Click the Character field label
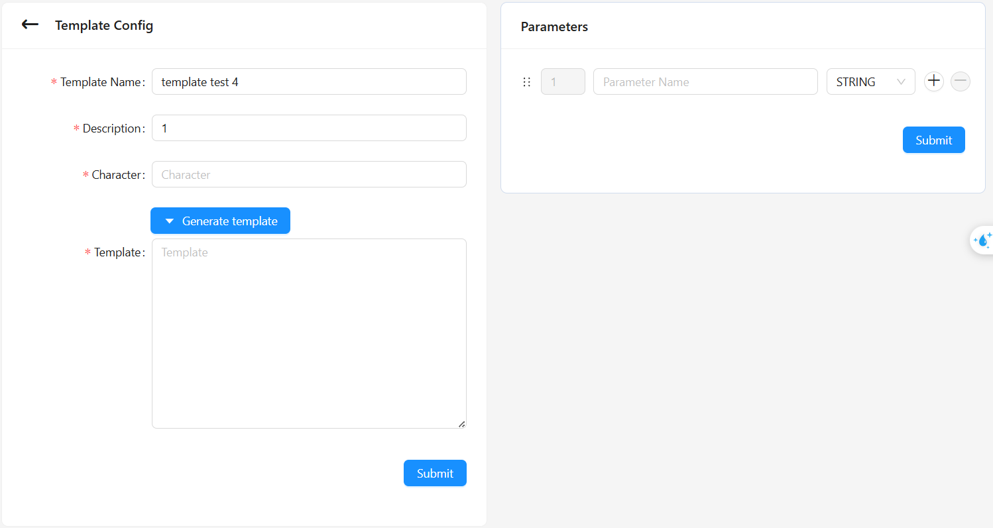 point(117,175)
